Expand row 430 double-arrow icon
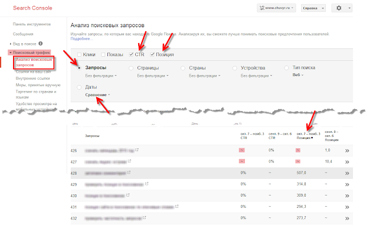 (347, 195)
